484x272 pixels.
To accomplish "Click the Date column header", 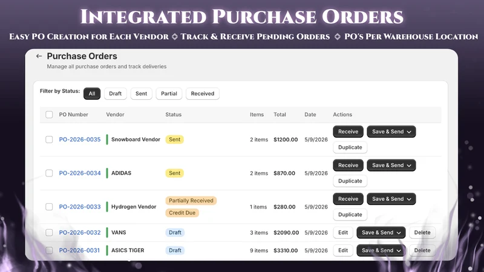I will pyautogui.click(x=310, y=115).
